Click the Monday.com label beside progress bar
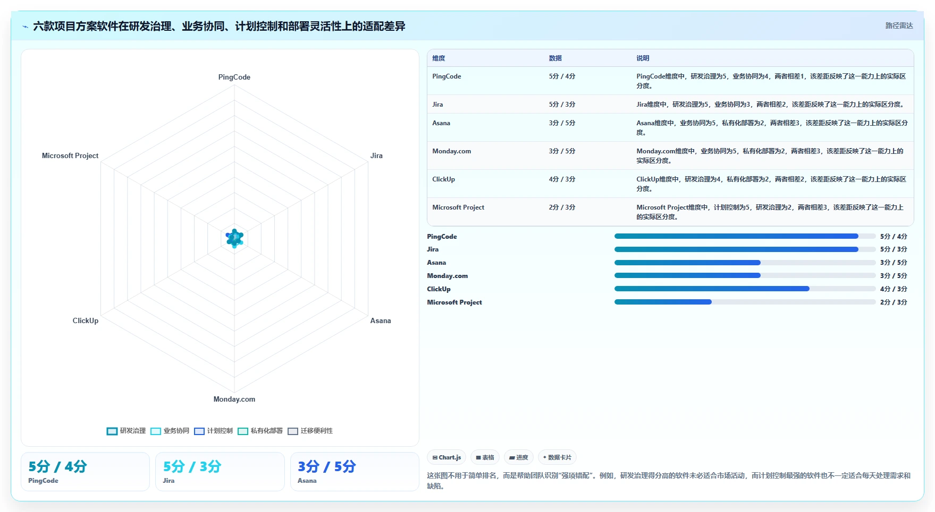This screenshot has height=512, width=935. pyautogui.click(x=448, y=276)
